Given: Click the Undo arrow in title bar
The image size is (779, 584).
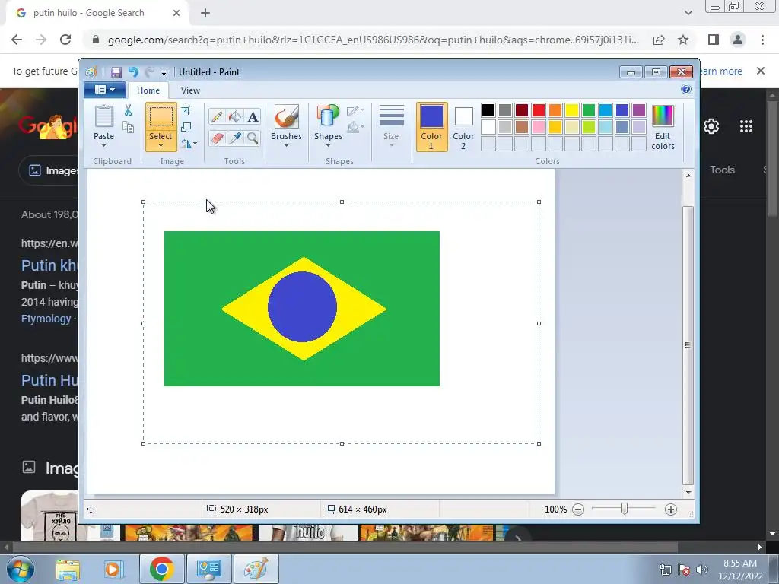Looking at the screenshot, I should click(133, 72).
